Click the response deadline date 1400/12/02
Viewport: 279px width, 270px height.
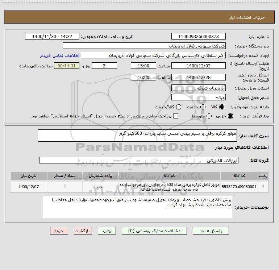point(199,66)
